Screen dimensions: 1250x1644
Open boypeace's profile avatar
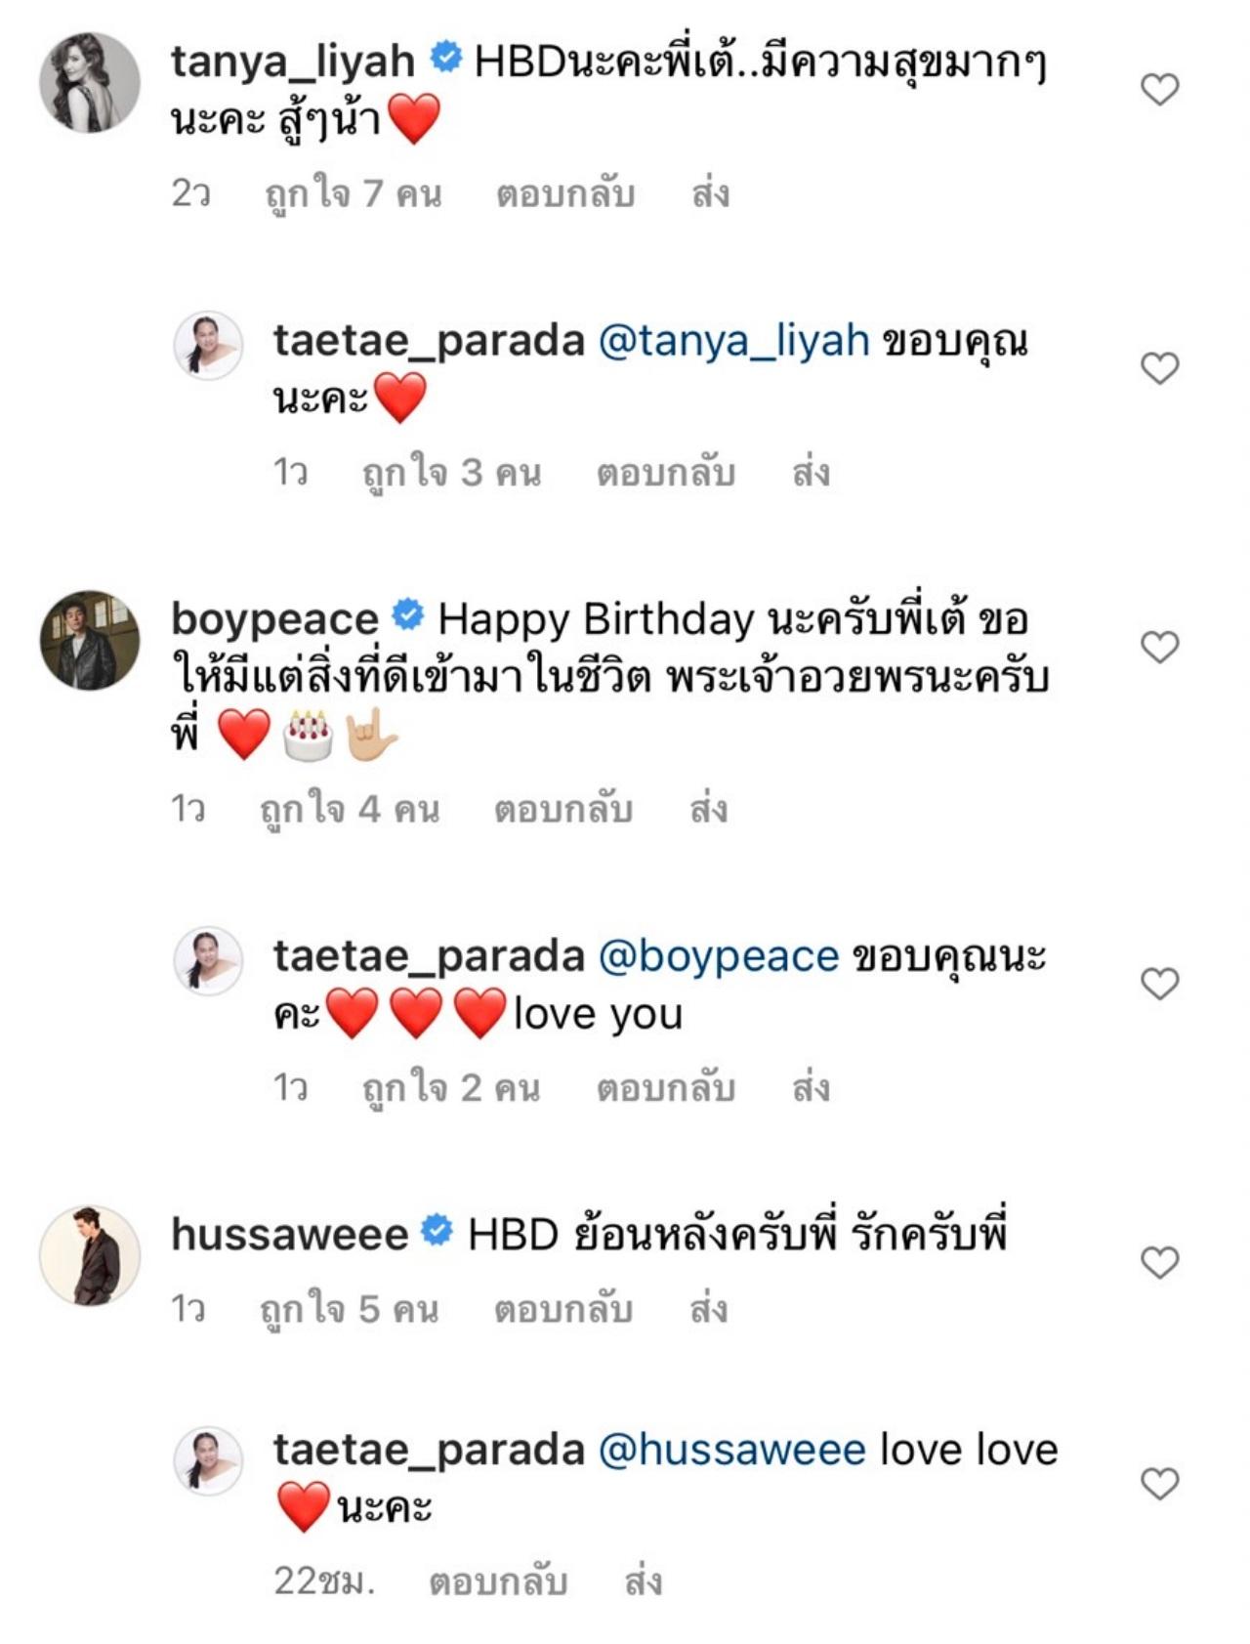pyautogui.click(x=90, y=640)
